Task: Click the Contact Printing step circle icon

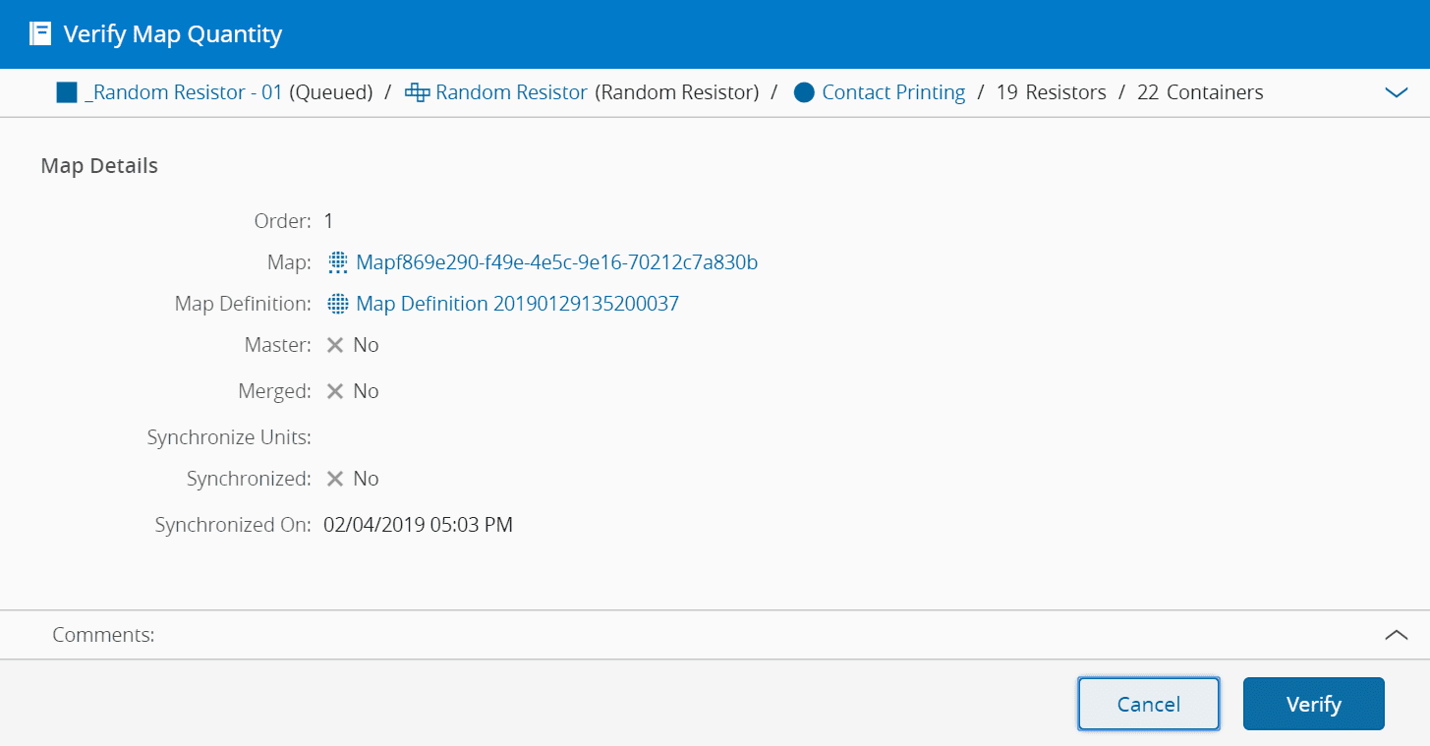Action: [x=804, y=93]
